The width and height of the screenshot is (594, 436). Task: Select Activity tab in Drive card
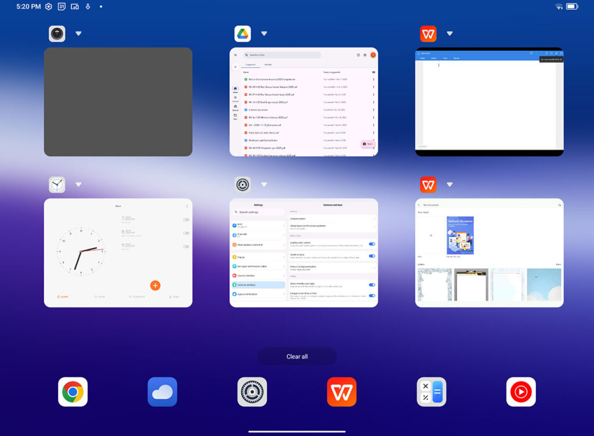tap(268, 65)
